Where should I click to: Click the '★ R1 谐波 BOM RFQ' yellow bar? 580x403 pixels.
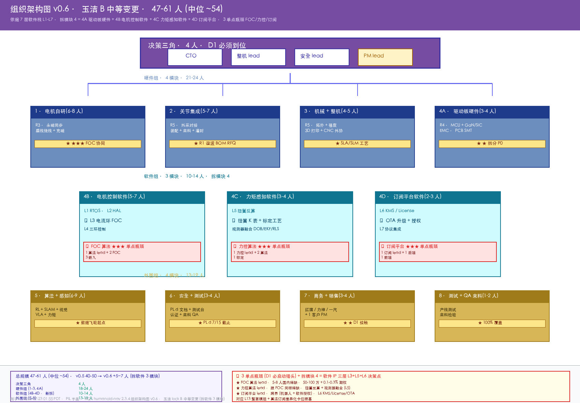[x=222, y=144]
